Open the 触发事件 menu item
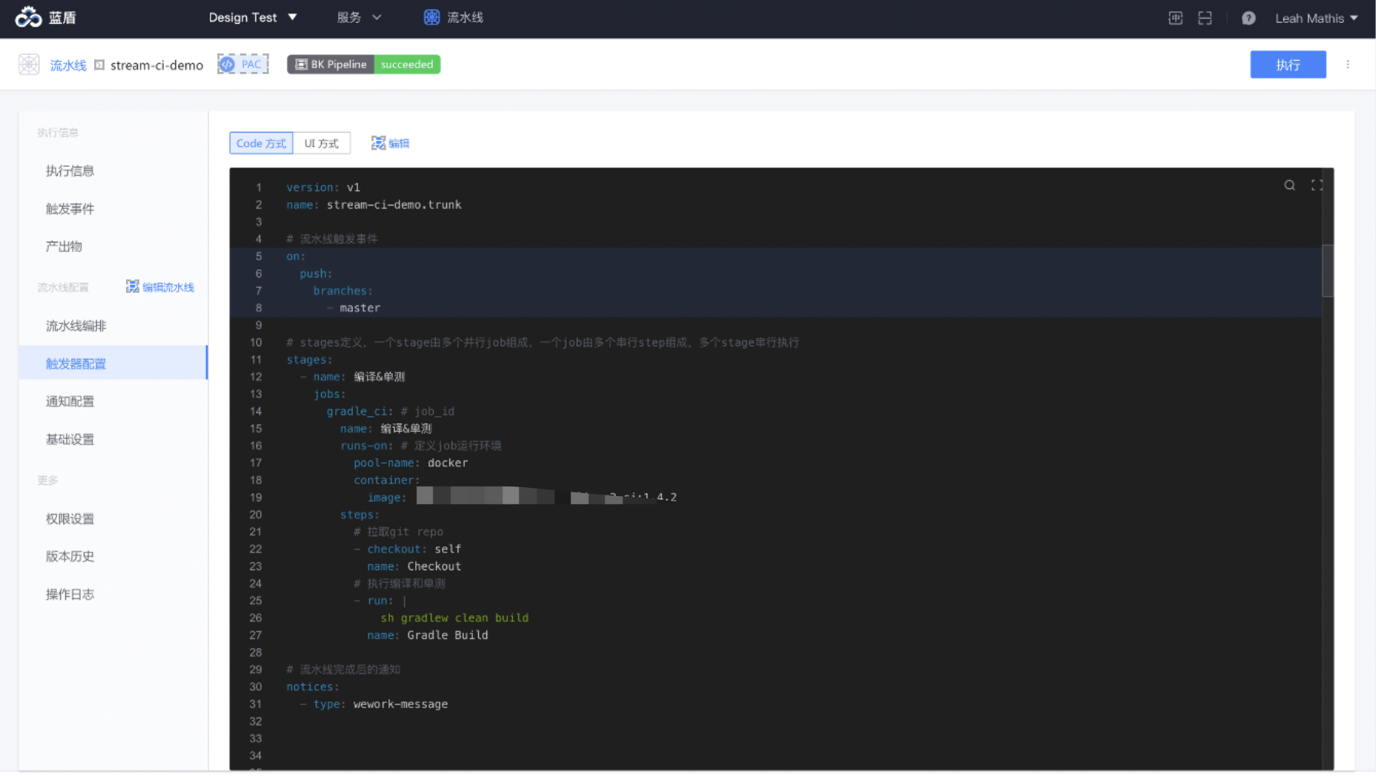 [70, 208]
